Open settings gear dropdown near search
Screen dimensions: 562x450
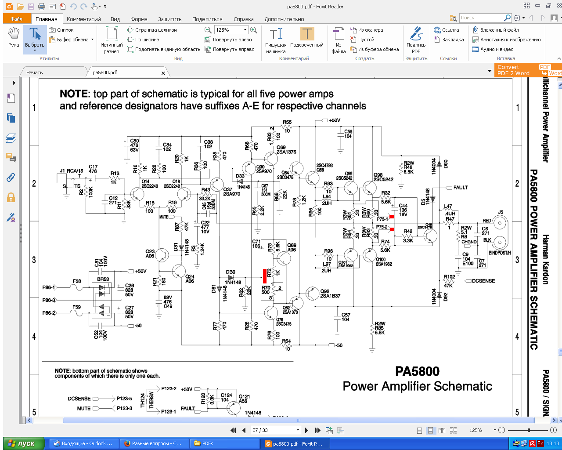pyautogui.click(x=519, y=18)
